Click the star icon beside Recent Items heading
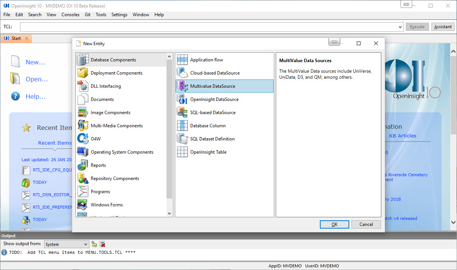Screen dimensions: 457x270 pos(26,128)
